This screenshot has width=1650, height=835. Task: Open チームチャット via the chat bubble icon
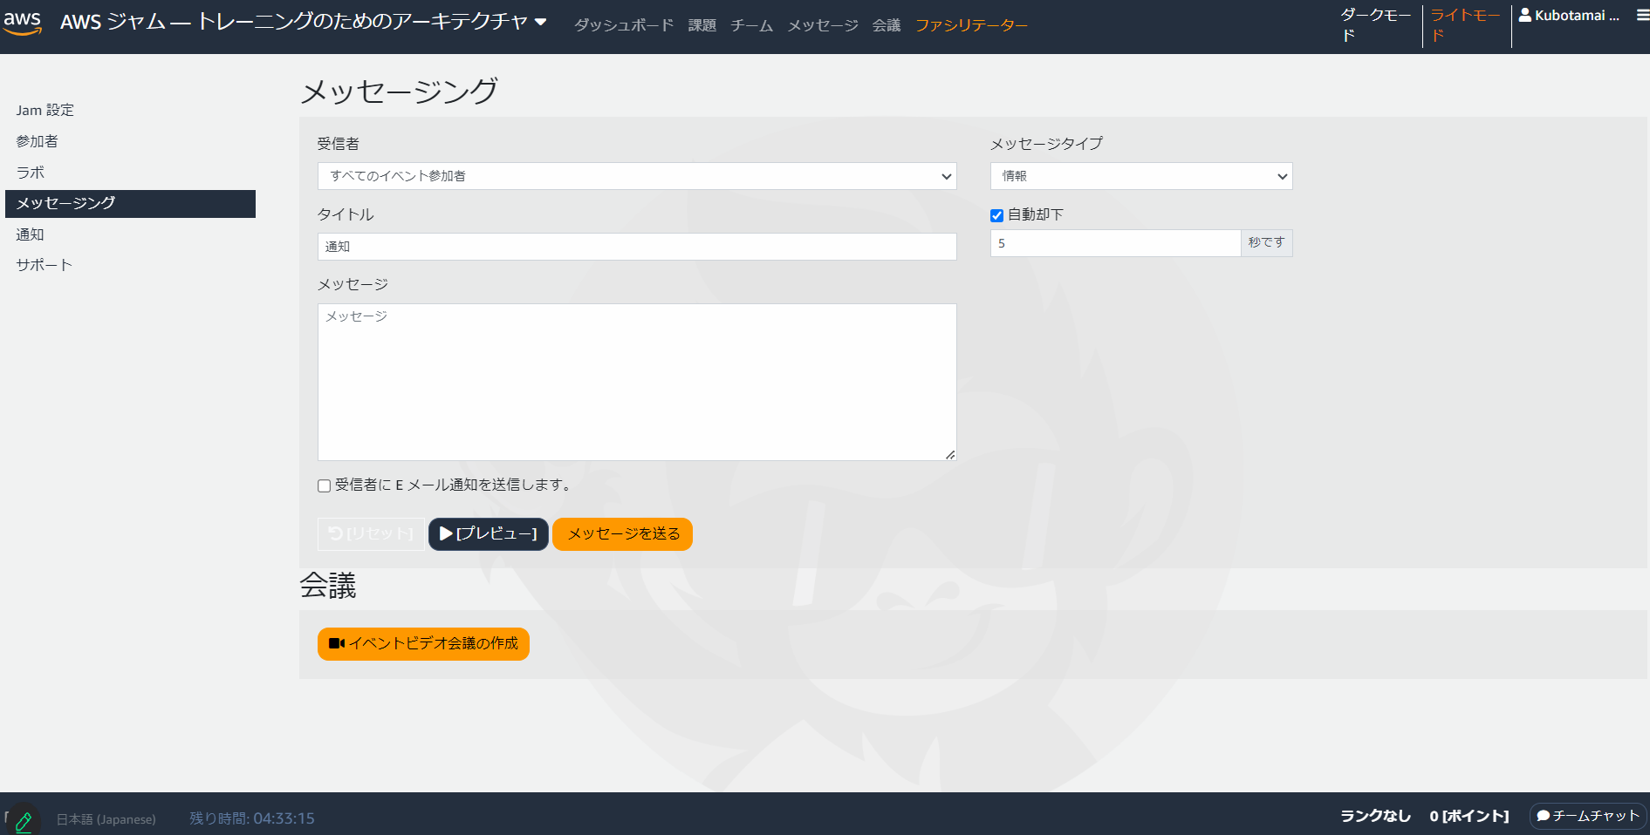click(x=1544, y=816)
